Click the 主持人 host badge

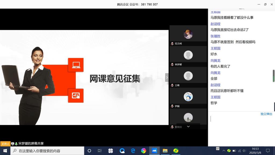[x=5, y=144]
